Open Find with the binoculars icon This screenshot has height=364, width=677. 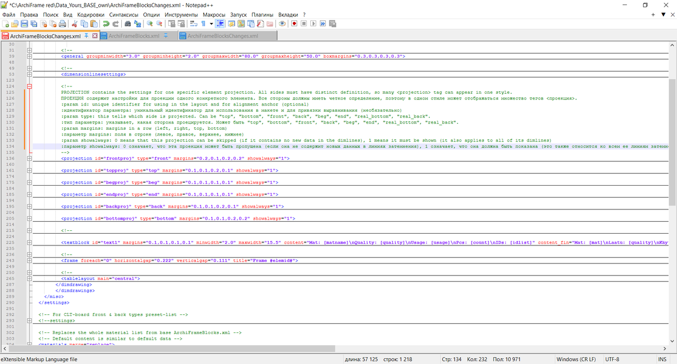pyautogui.click(x=128, y=24)
